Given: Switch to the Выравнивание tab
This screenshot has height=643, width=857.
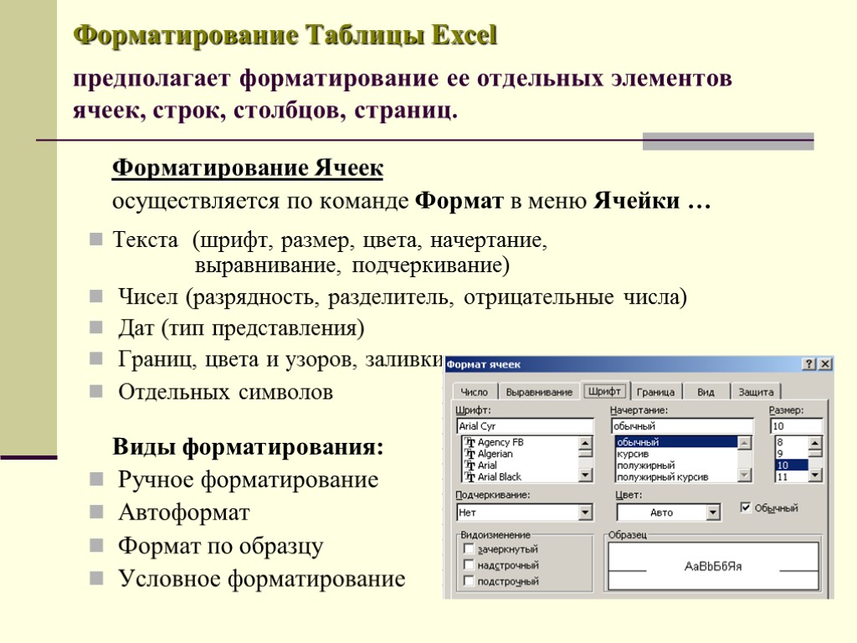Looking at the screenshot, I should point(539,392).
